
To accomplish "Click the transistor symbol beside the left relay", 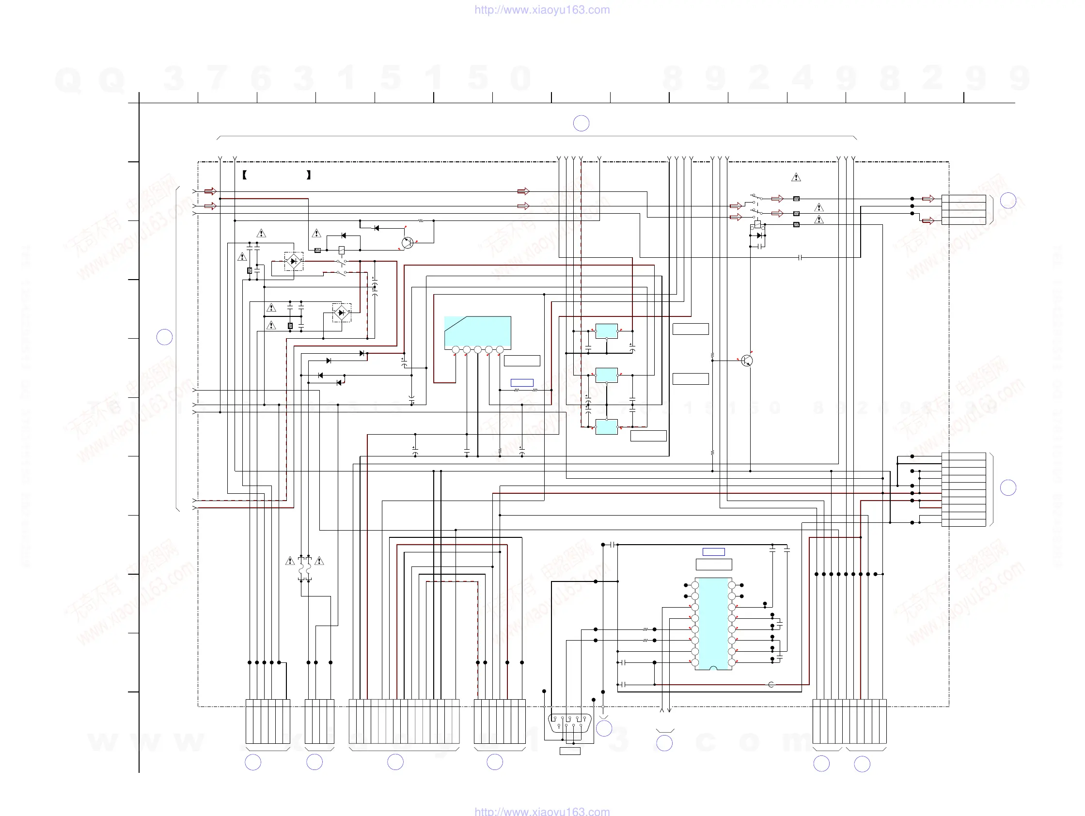I will [x=408, y=242].
